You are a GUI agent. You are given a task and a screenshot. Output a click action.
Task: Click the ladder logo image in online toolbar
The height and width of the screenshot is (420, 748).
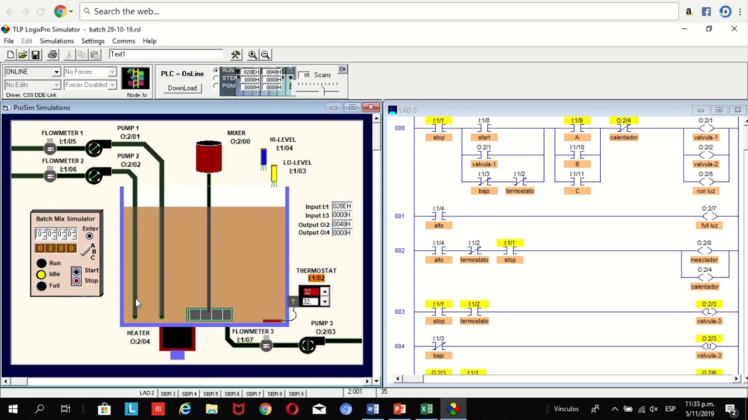(x=136, y=78)
